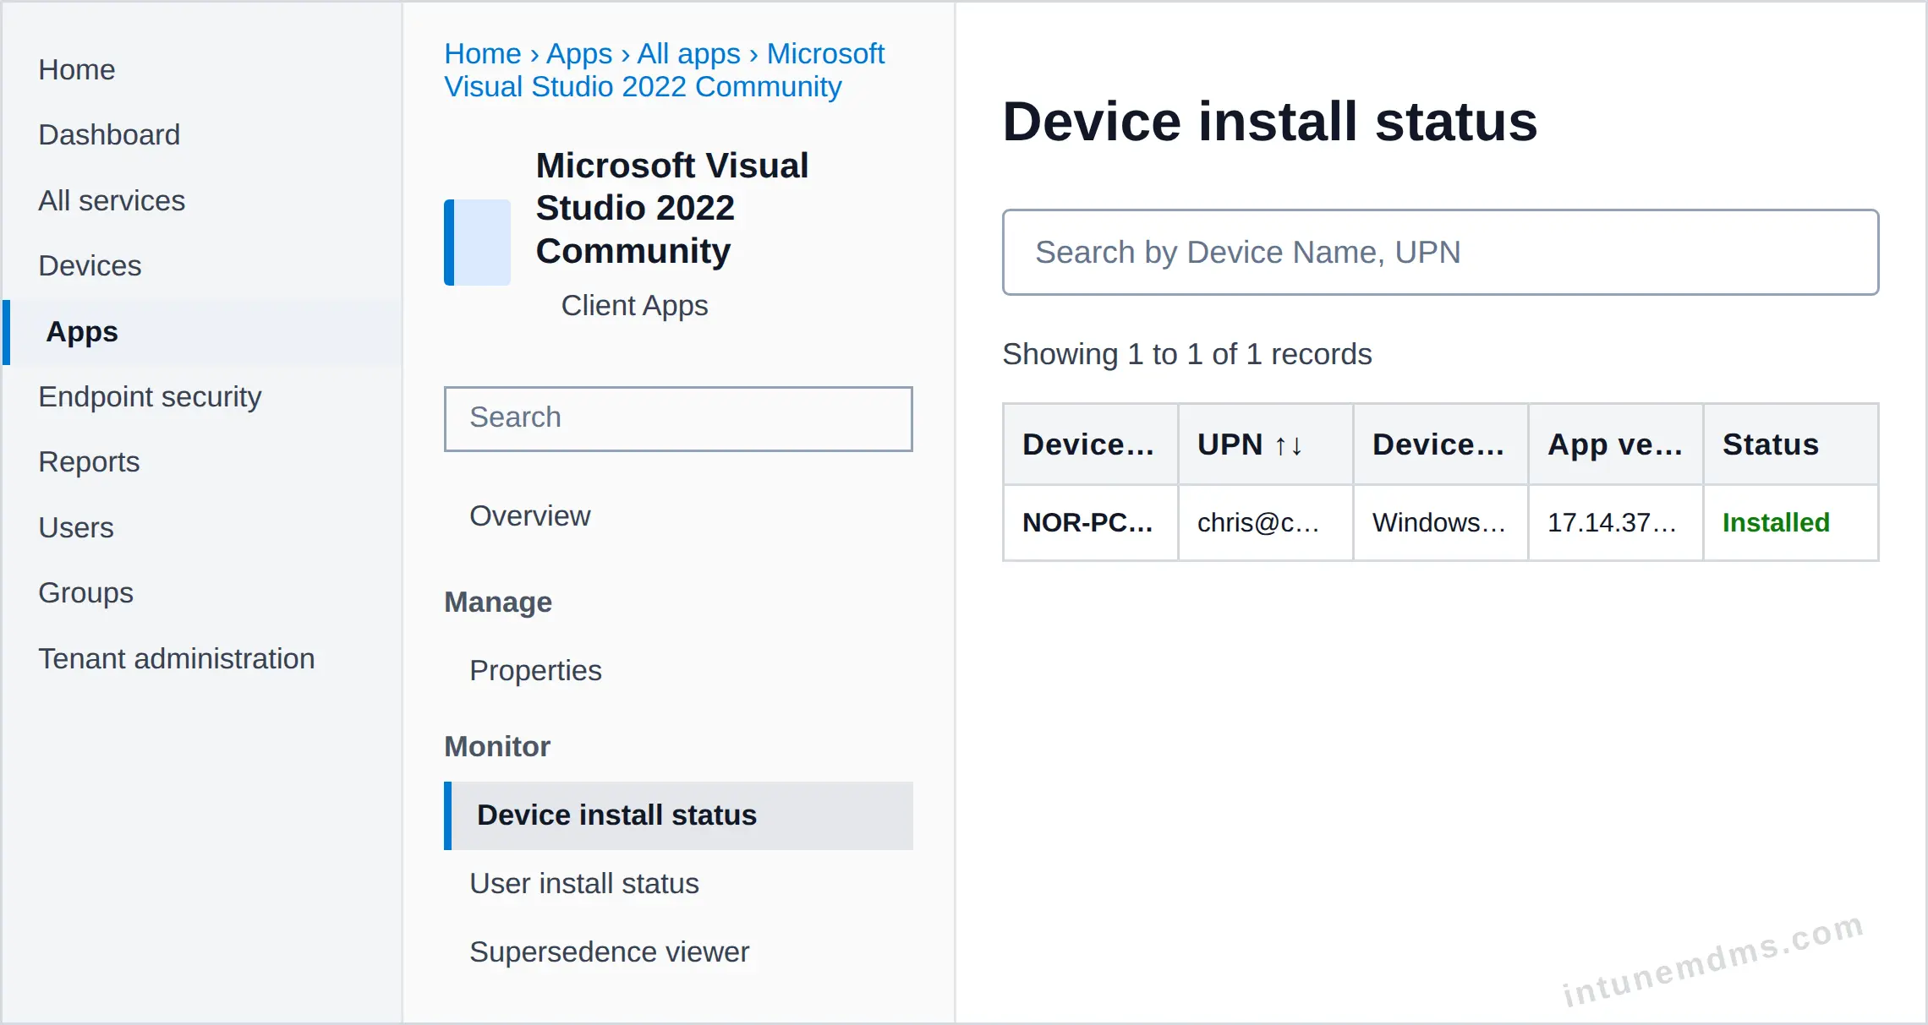This screenshot has width=1928, height=1025.
Task: Click the Monitor section heading
Action: [x=497, y=746]
